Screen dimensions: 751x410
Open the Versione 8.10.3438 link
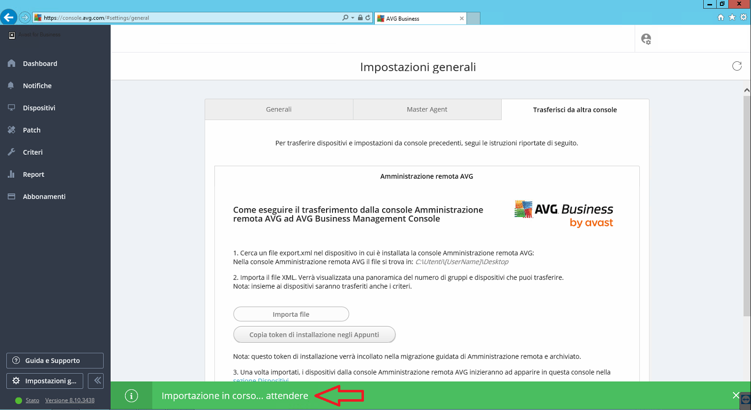pyautogui.click(x=70, y=400)
